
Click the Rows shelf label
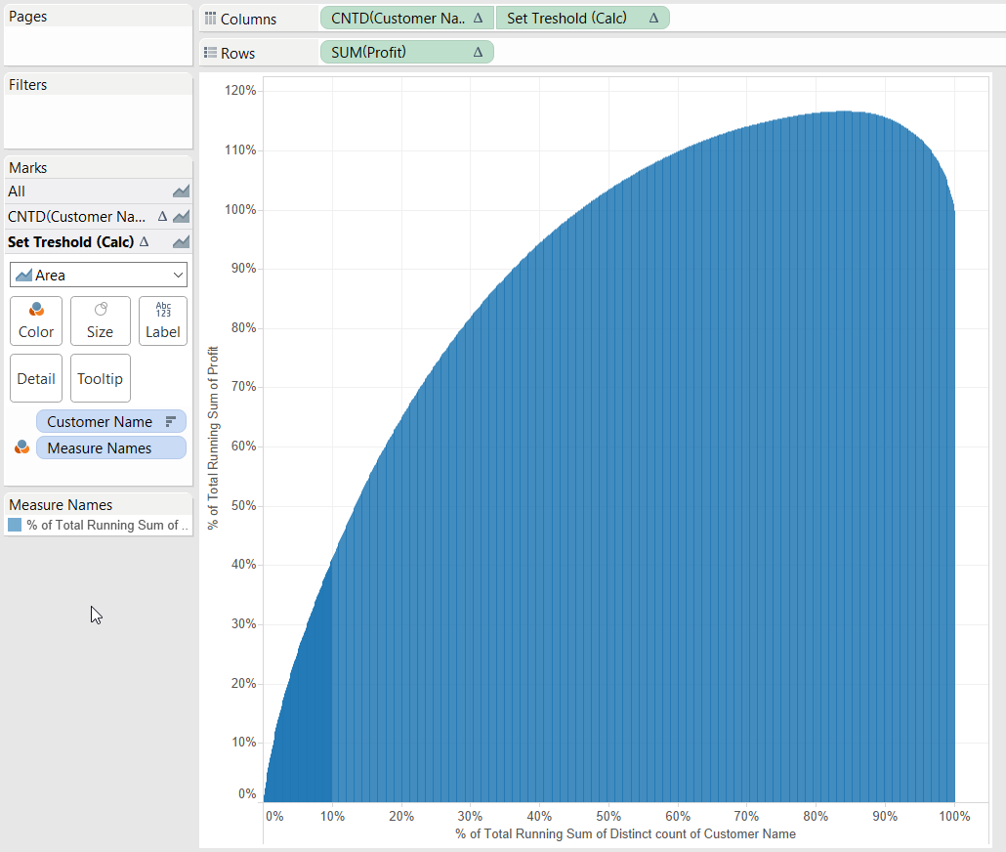coord(238,54)
